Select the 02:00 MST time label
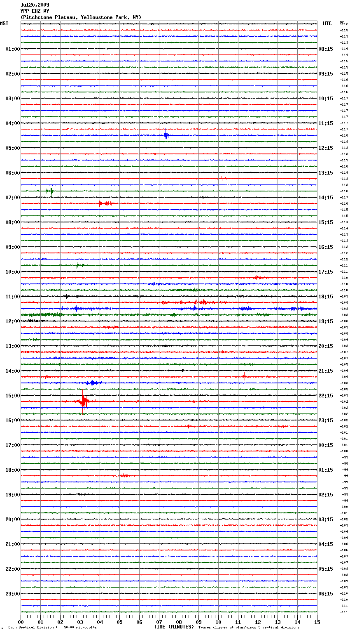350x633 pixels. click(12, 74)
